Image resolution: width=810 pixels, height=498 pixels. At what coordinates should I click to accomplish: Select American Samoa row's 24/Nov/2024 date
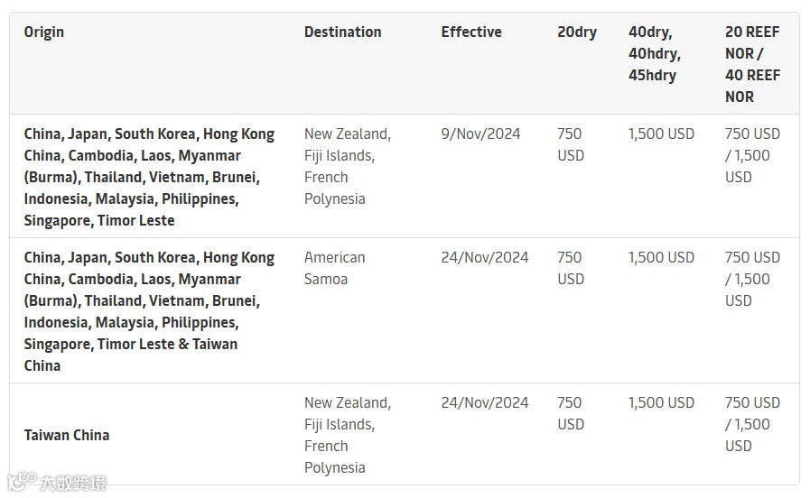(485, 258)
